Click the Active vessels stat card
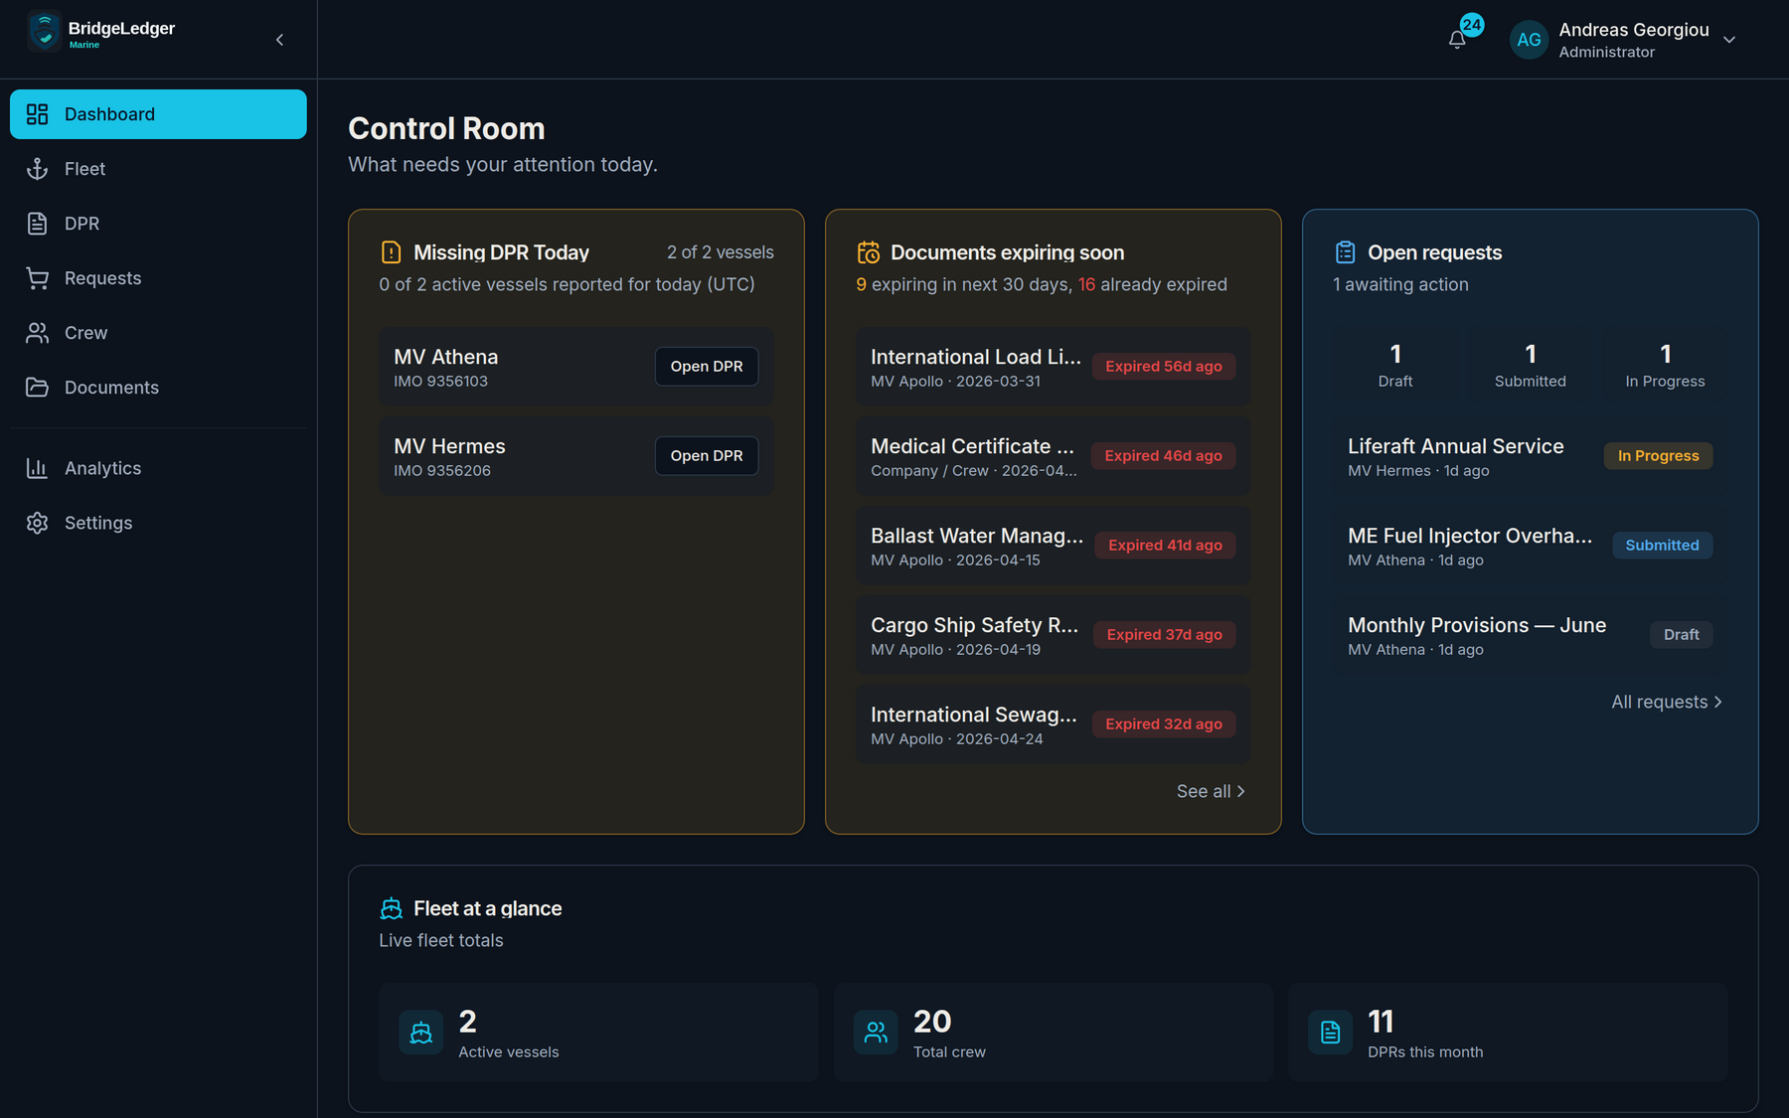Screen dimensions: 1789x1118 598,1033
